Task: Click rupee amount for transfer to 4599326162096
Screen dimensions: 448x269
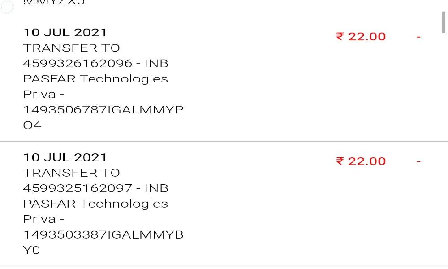Action: tap(361, 37)
